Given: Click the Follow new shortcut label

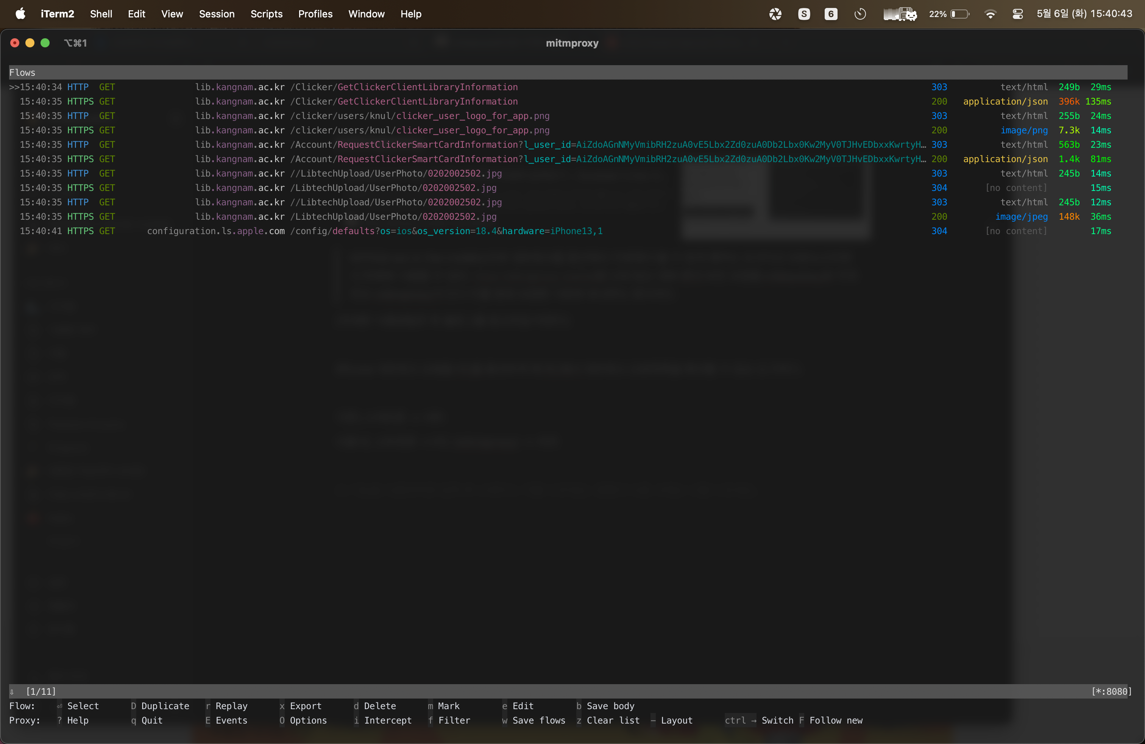Looking at the screenshot, I should [836, 721].
